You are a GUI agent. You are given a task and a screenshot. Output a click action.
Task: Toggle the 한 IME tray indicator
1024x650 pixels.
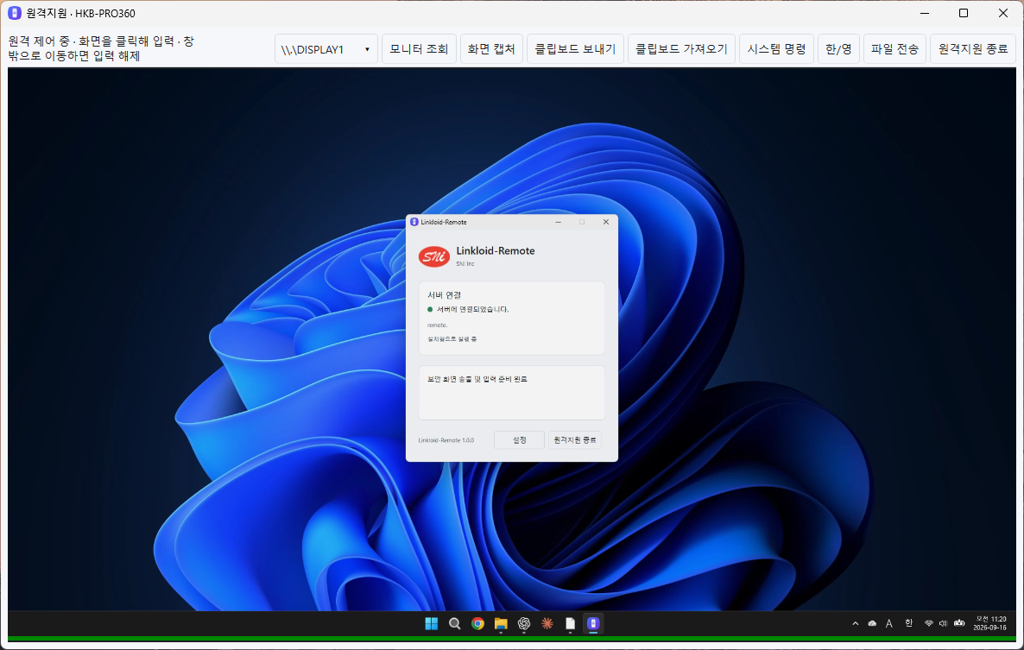[908, 623]
